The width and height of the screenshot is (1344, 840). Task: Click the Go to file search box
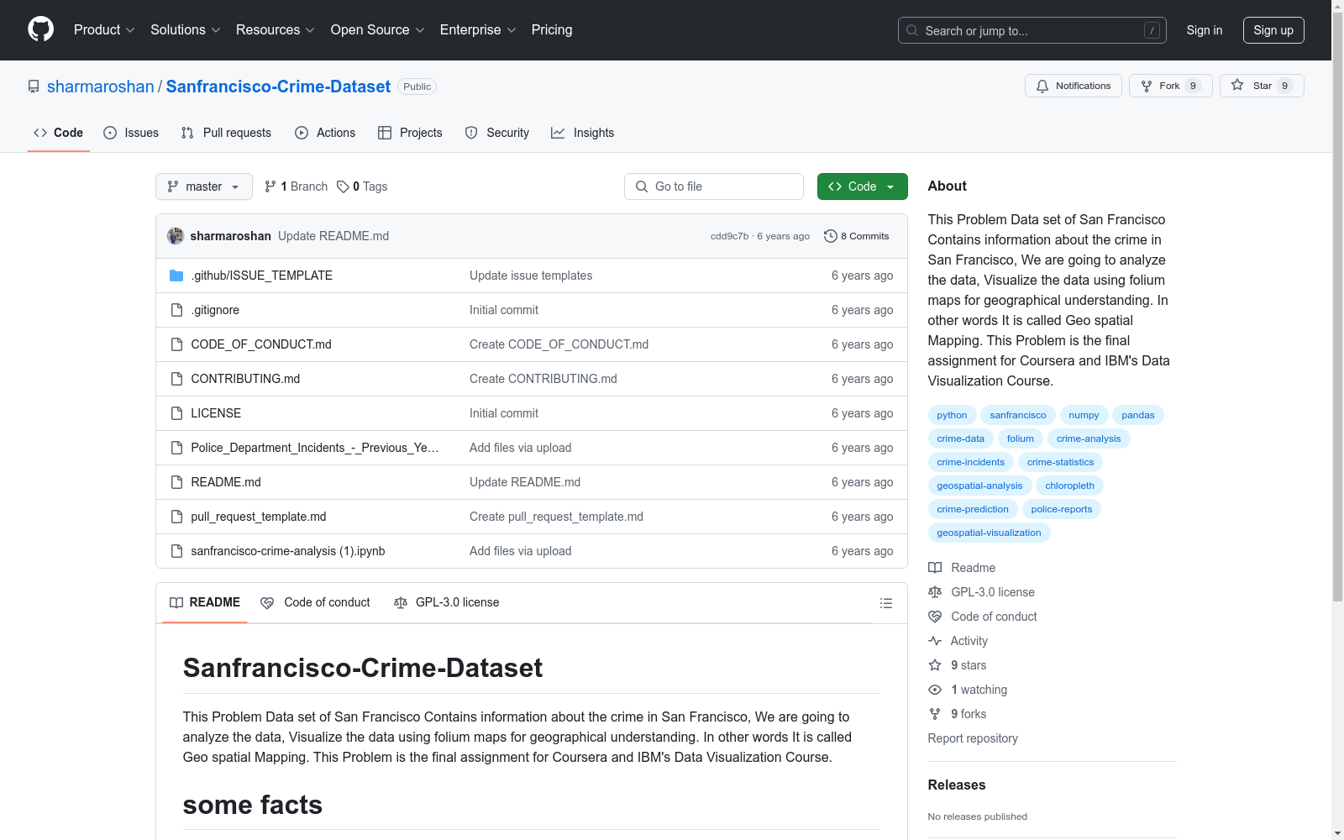point(714,186)
